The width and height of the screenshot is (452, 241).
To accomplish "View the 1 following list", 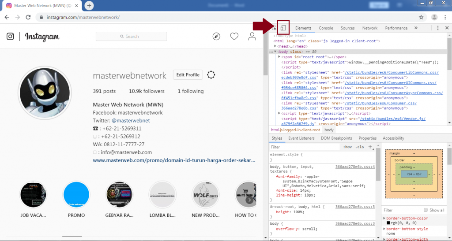I will coord(191,91).
